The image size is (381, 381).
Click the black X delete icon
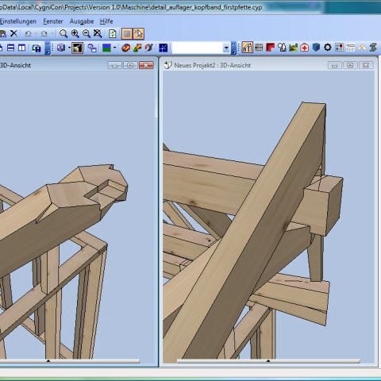coord(13,33)
